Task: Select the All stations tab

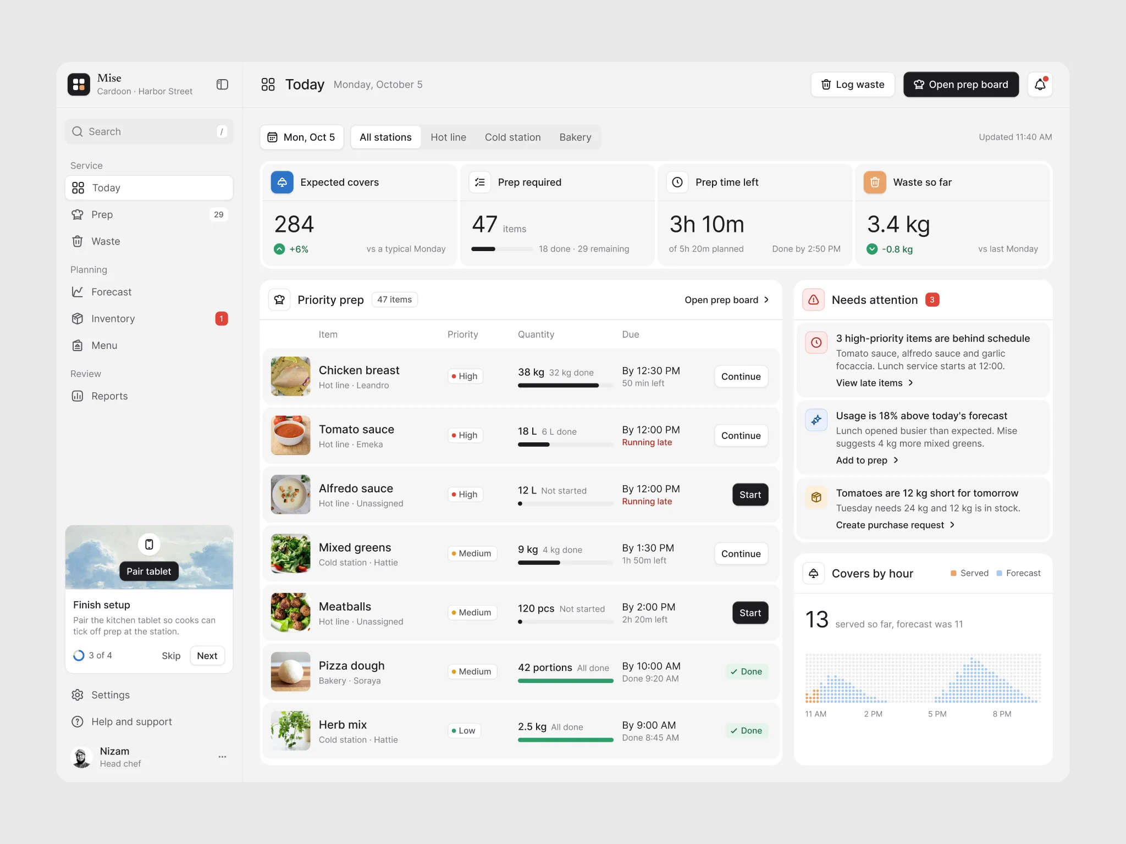Action: tap(385, 137)
